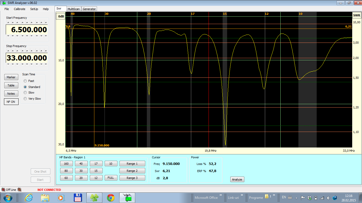Check the battery status tray icon
The width and height of the screenshot is (362, 203).
pyautogui.click(x=315, y=198)
